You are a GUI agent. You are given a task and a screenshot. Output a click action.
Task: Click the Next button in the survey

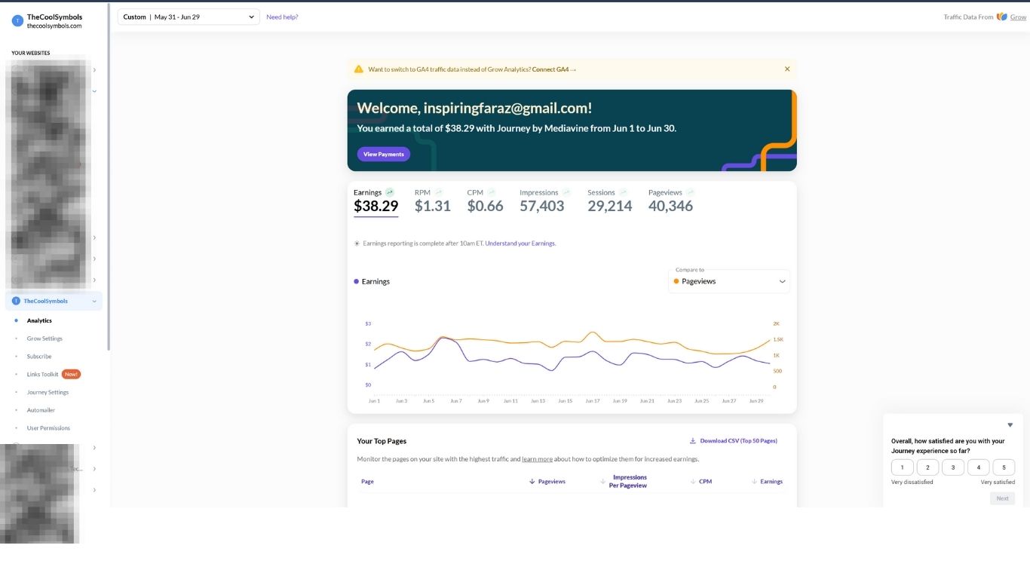pos(1002,498)
